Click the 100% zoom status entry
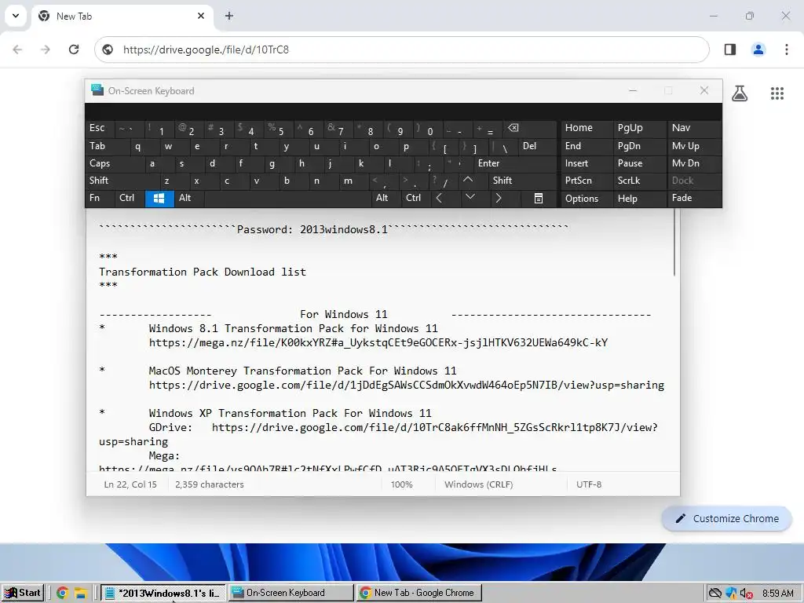804x603 pixels. pos(401,484)
